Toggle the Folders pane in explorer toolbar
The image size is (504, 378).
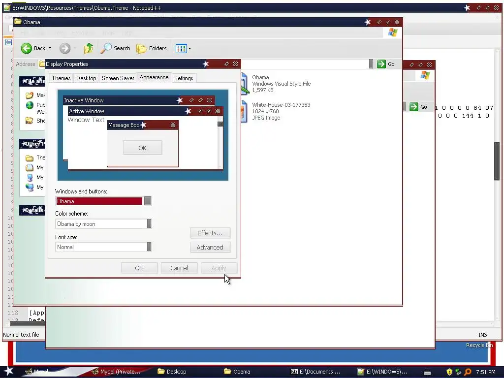pyautogui.click(x=152, y=48)
